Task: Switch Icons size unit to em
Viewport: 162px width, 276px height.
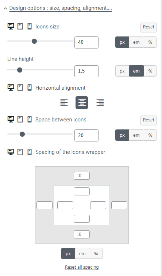Action: coord(136,42)
